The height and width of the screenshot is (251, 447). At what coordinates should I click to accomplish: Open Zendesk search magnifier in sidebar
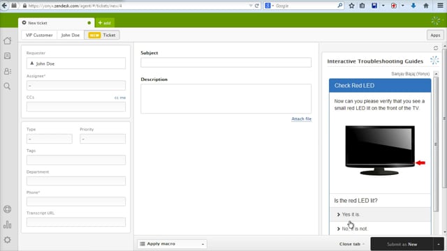pos(8,86)
